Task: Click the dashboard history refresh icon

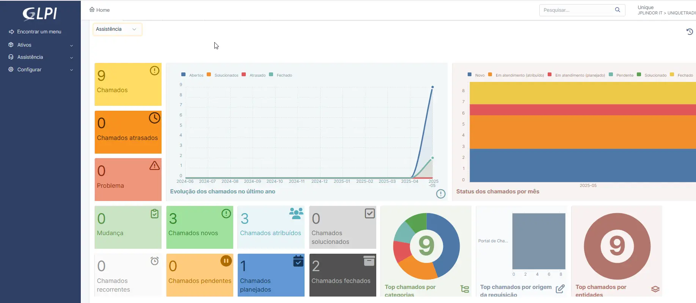Action: [x=690, y=31]
